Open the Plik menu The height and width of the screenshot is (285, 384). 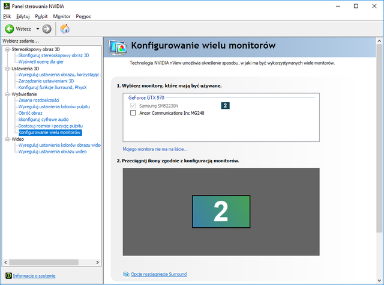[x=7, y=16]
